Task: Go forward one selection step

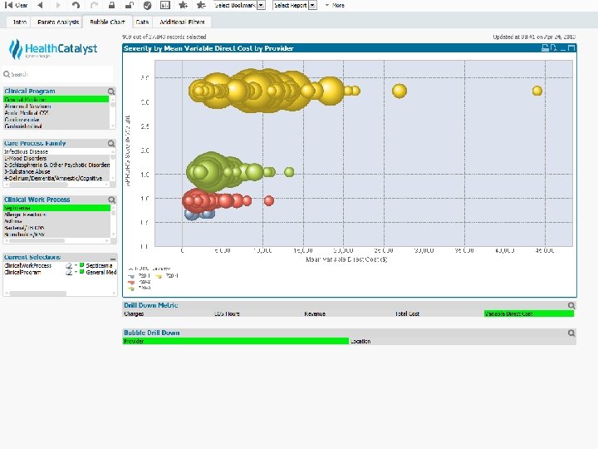Action: pyautogui.click(x=58, y=5)
